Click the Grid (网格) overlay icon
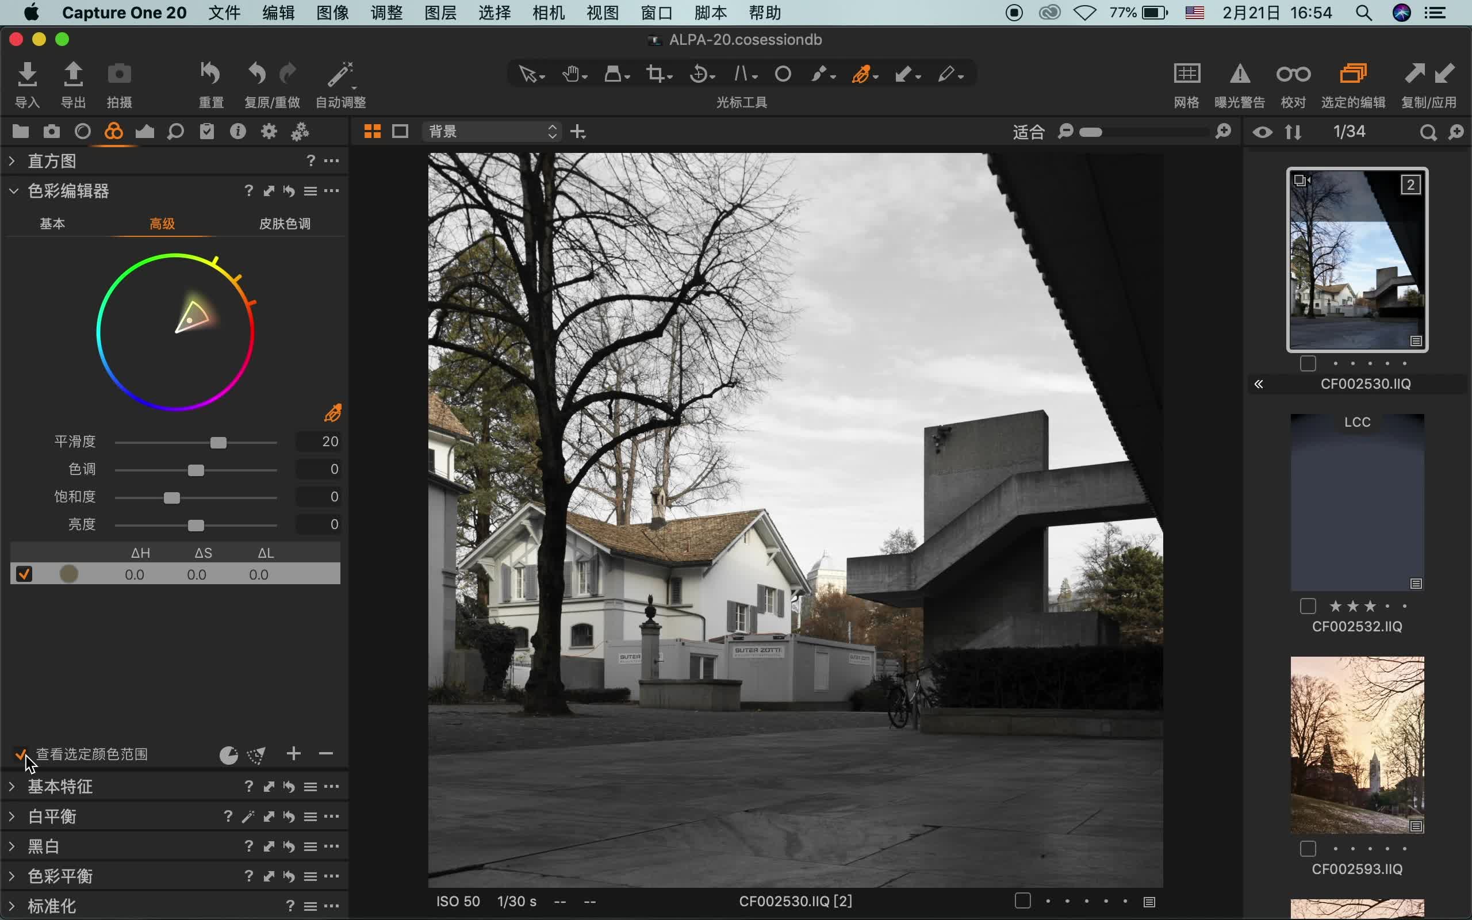 click(x=1186, y=74)
